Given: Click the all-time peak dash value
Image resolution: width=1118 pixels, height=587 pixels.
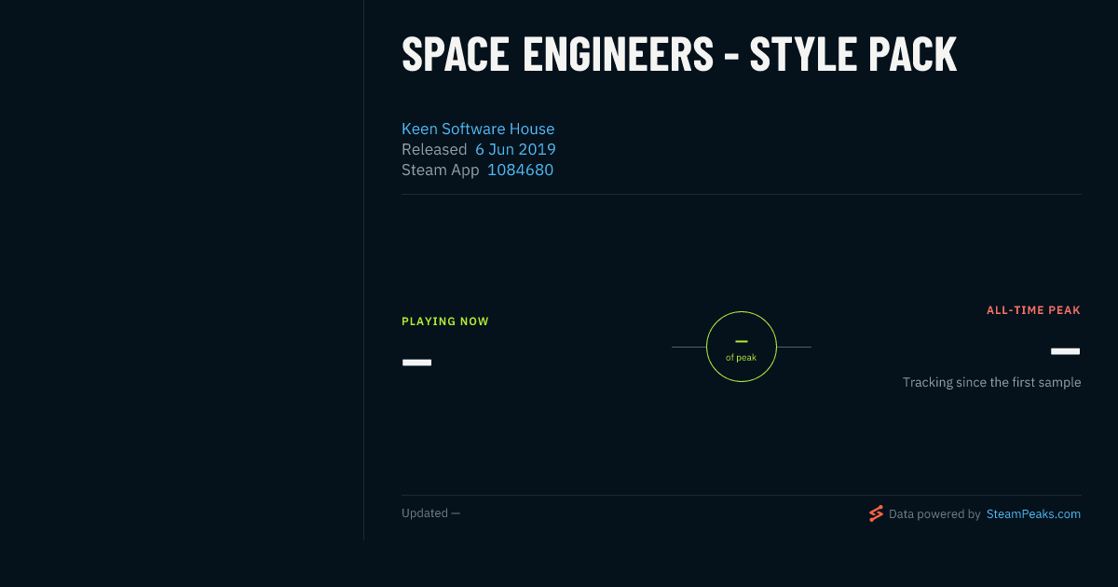Looking at the screenshot, I should pyautogui.click(x=1065, y=351).
